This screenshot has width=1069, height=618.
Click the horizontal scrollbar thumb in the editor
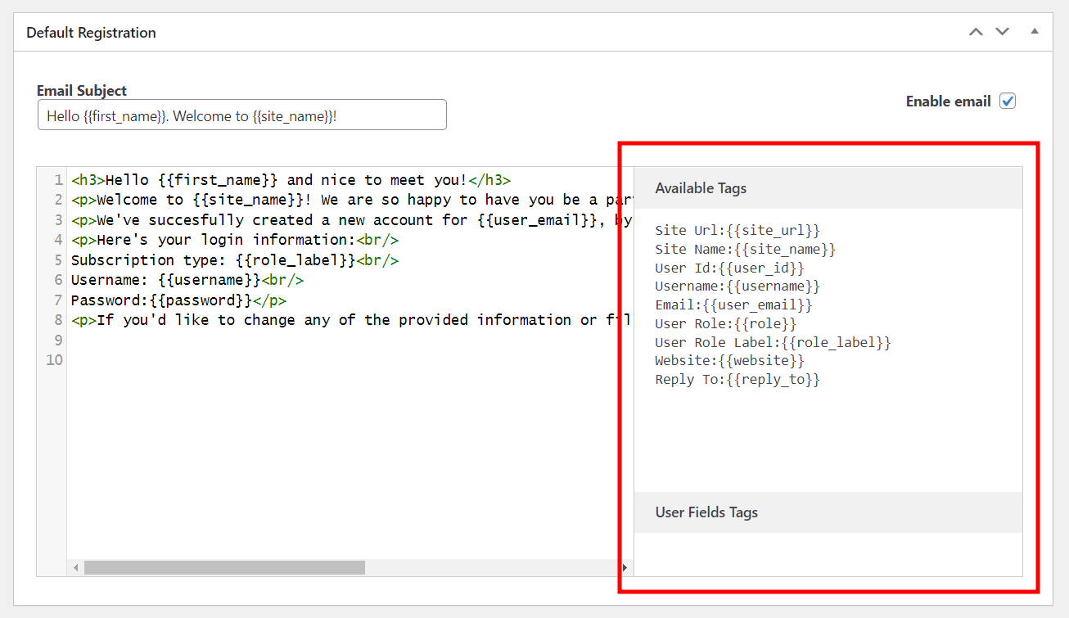[x=223, y=567]
